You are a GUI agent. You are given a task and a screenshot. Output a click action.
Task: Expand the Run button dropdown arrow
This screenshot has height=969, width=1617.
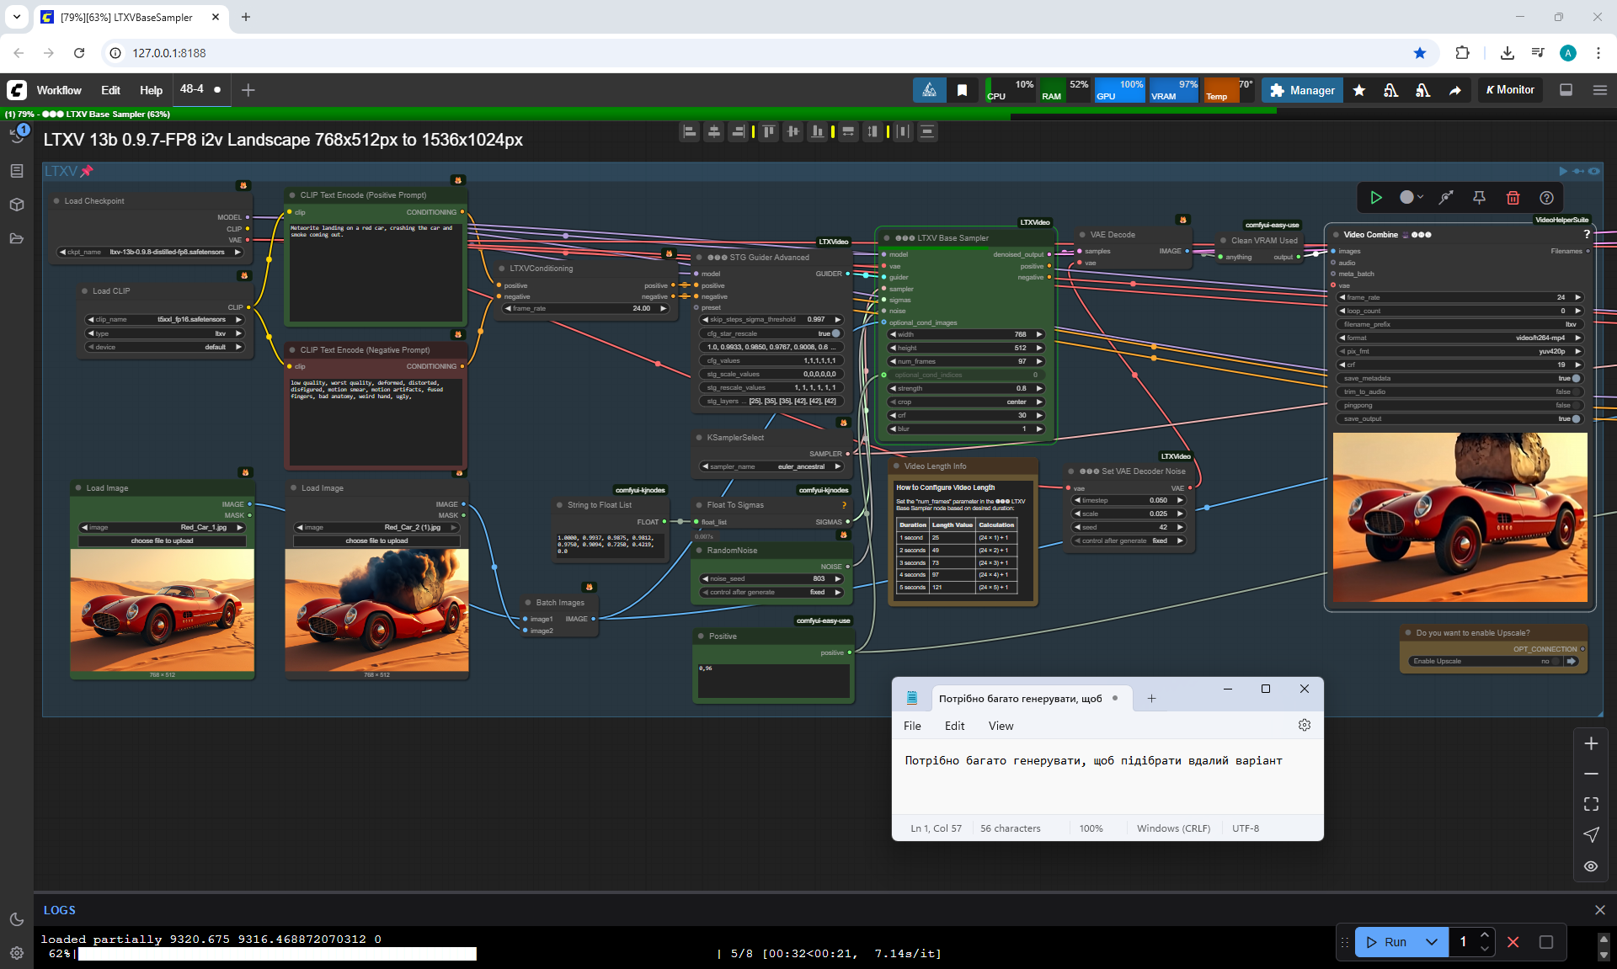click(x=1432, y=942)
